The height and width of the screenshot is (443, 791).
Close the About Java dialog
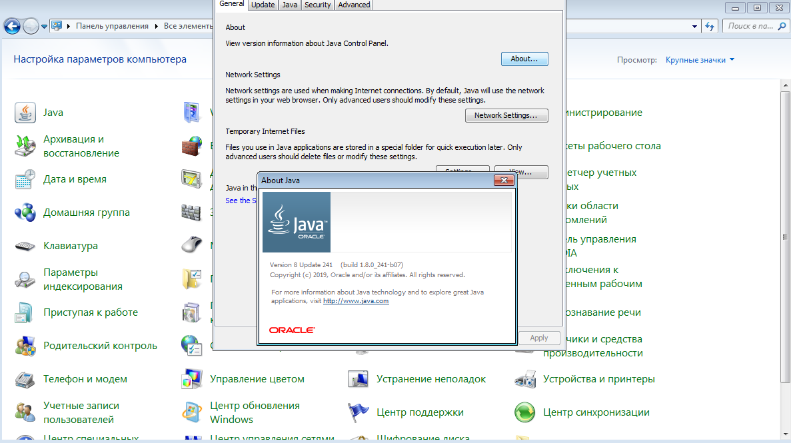[504, 180]
